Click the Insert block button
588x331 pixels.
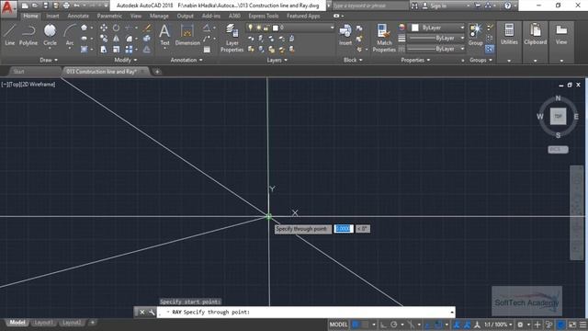tap(345, 35)
